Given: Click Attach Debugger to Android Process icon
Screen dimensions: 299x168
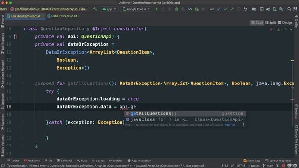Looking at the screenshot, I should tap(196, 9).
